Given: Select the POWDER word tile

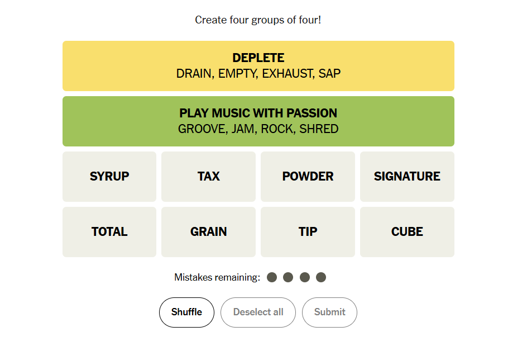Looking at the screenshot, I should click(x=308, y=176).
